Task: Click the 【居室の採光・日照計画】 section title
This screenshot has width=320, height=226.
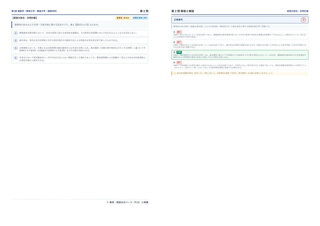Action: (x=24, y=18)
